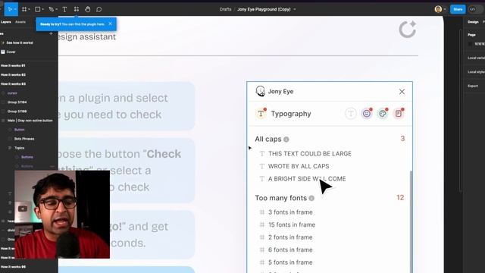The image size is (485, 273).
Task: Select the Topics layer
Action: [19, 148]
